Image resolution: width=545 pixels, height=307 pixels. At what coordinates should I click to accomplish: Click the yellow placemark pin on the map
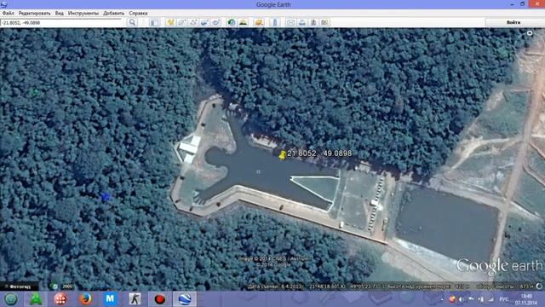(x=282, y=155)
